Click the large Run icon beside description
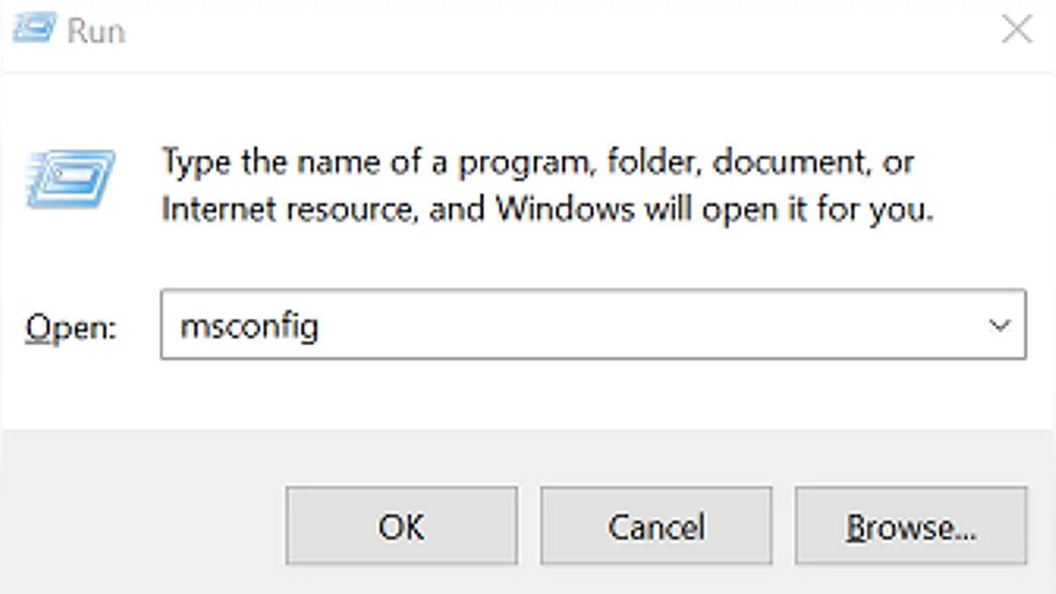The image size is (1056, 594). [x=70, y=179]
